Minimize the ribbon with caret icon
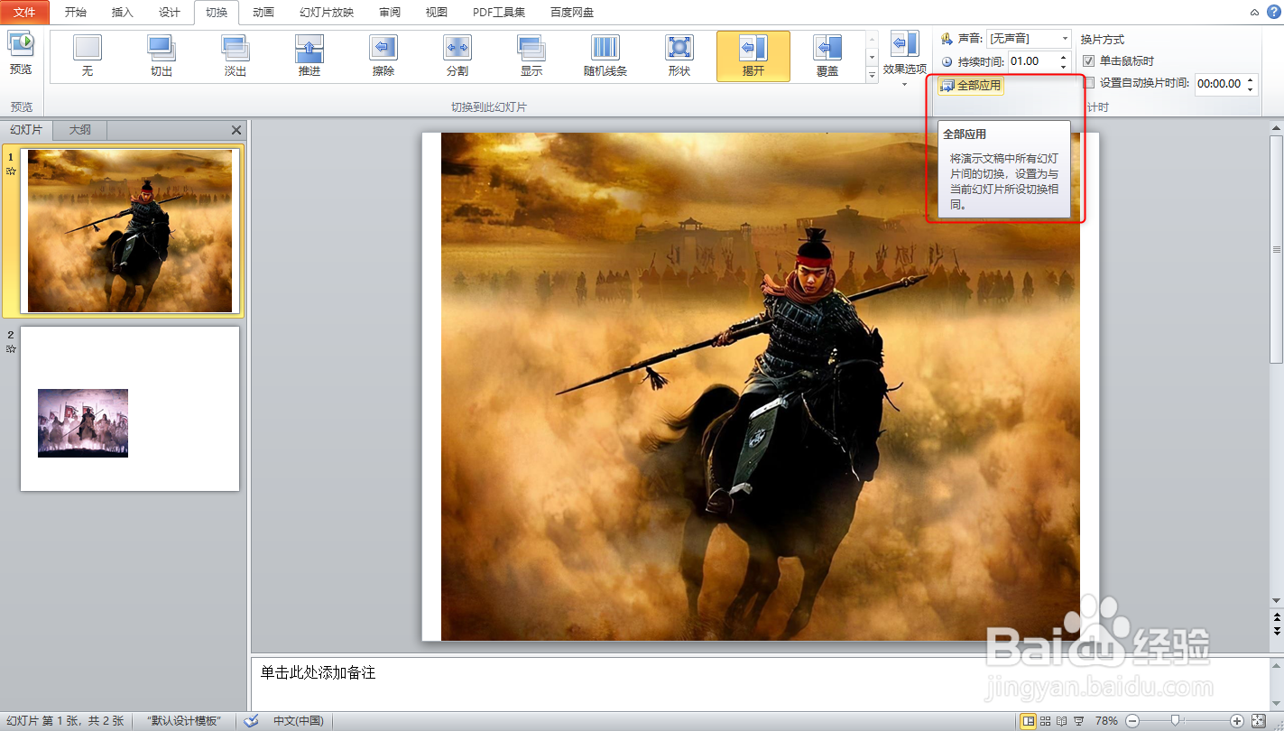The width and height of the screenshot is (1284, 731). click(1256, 13)
